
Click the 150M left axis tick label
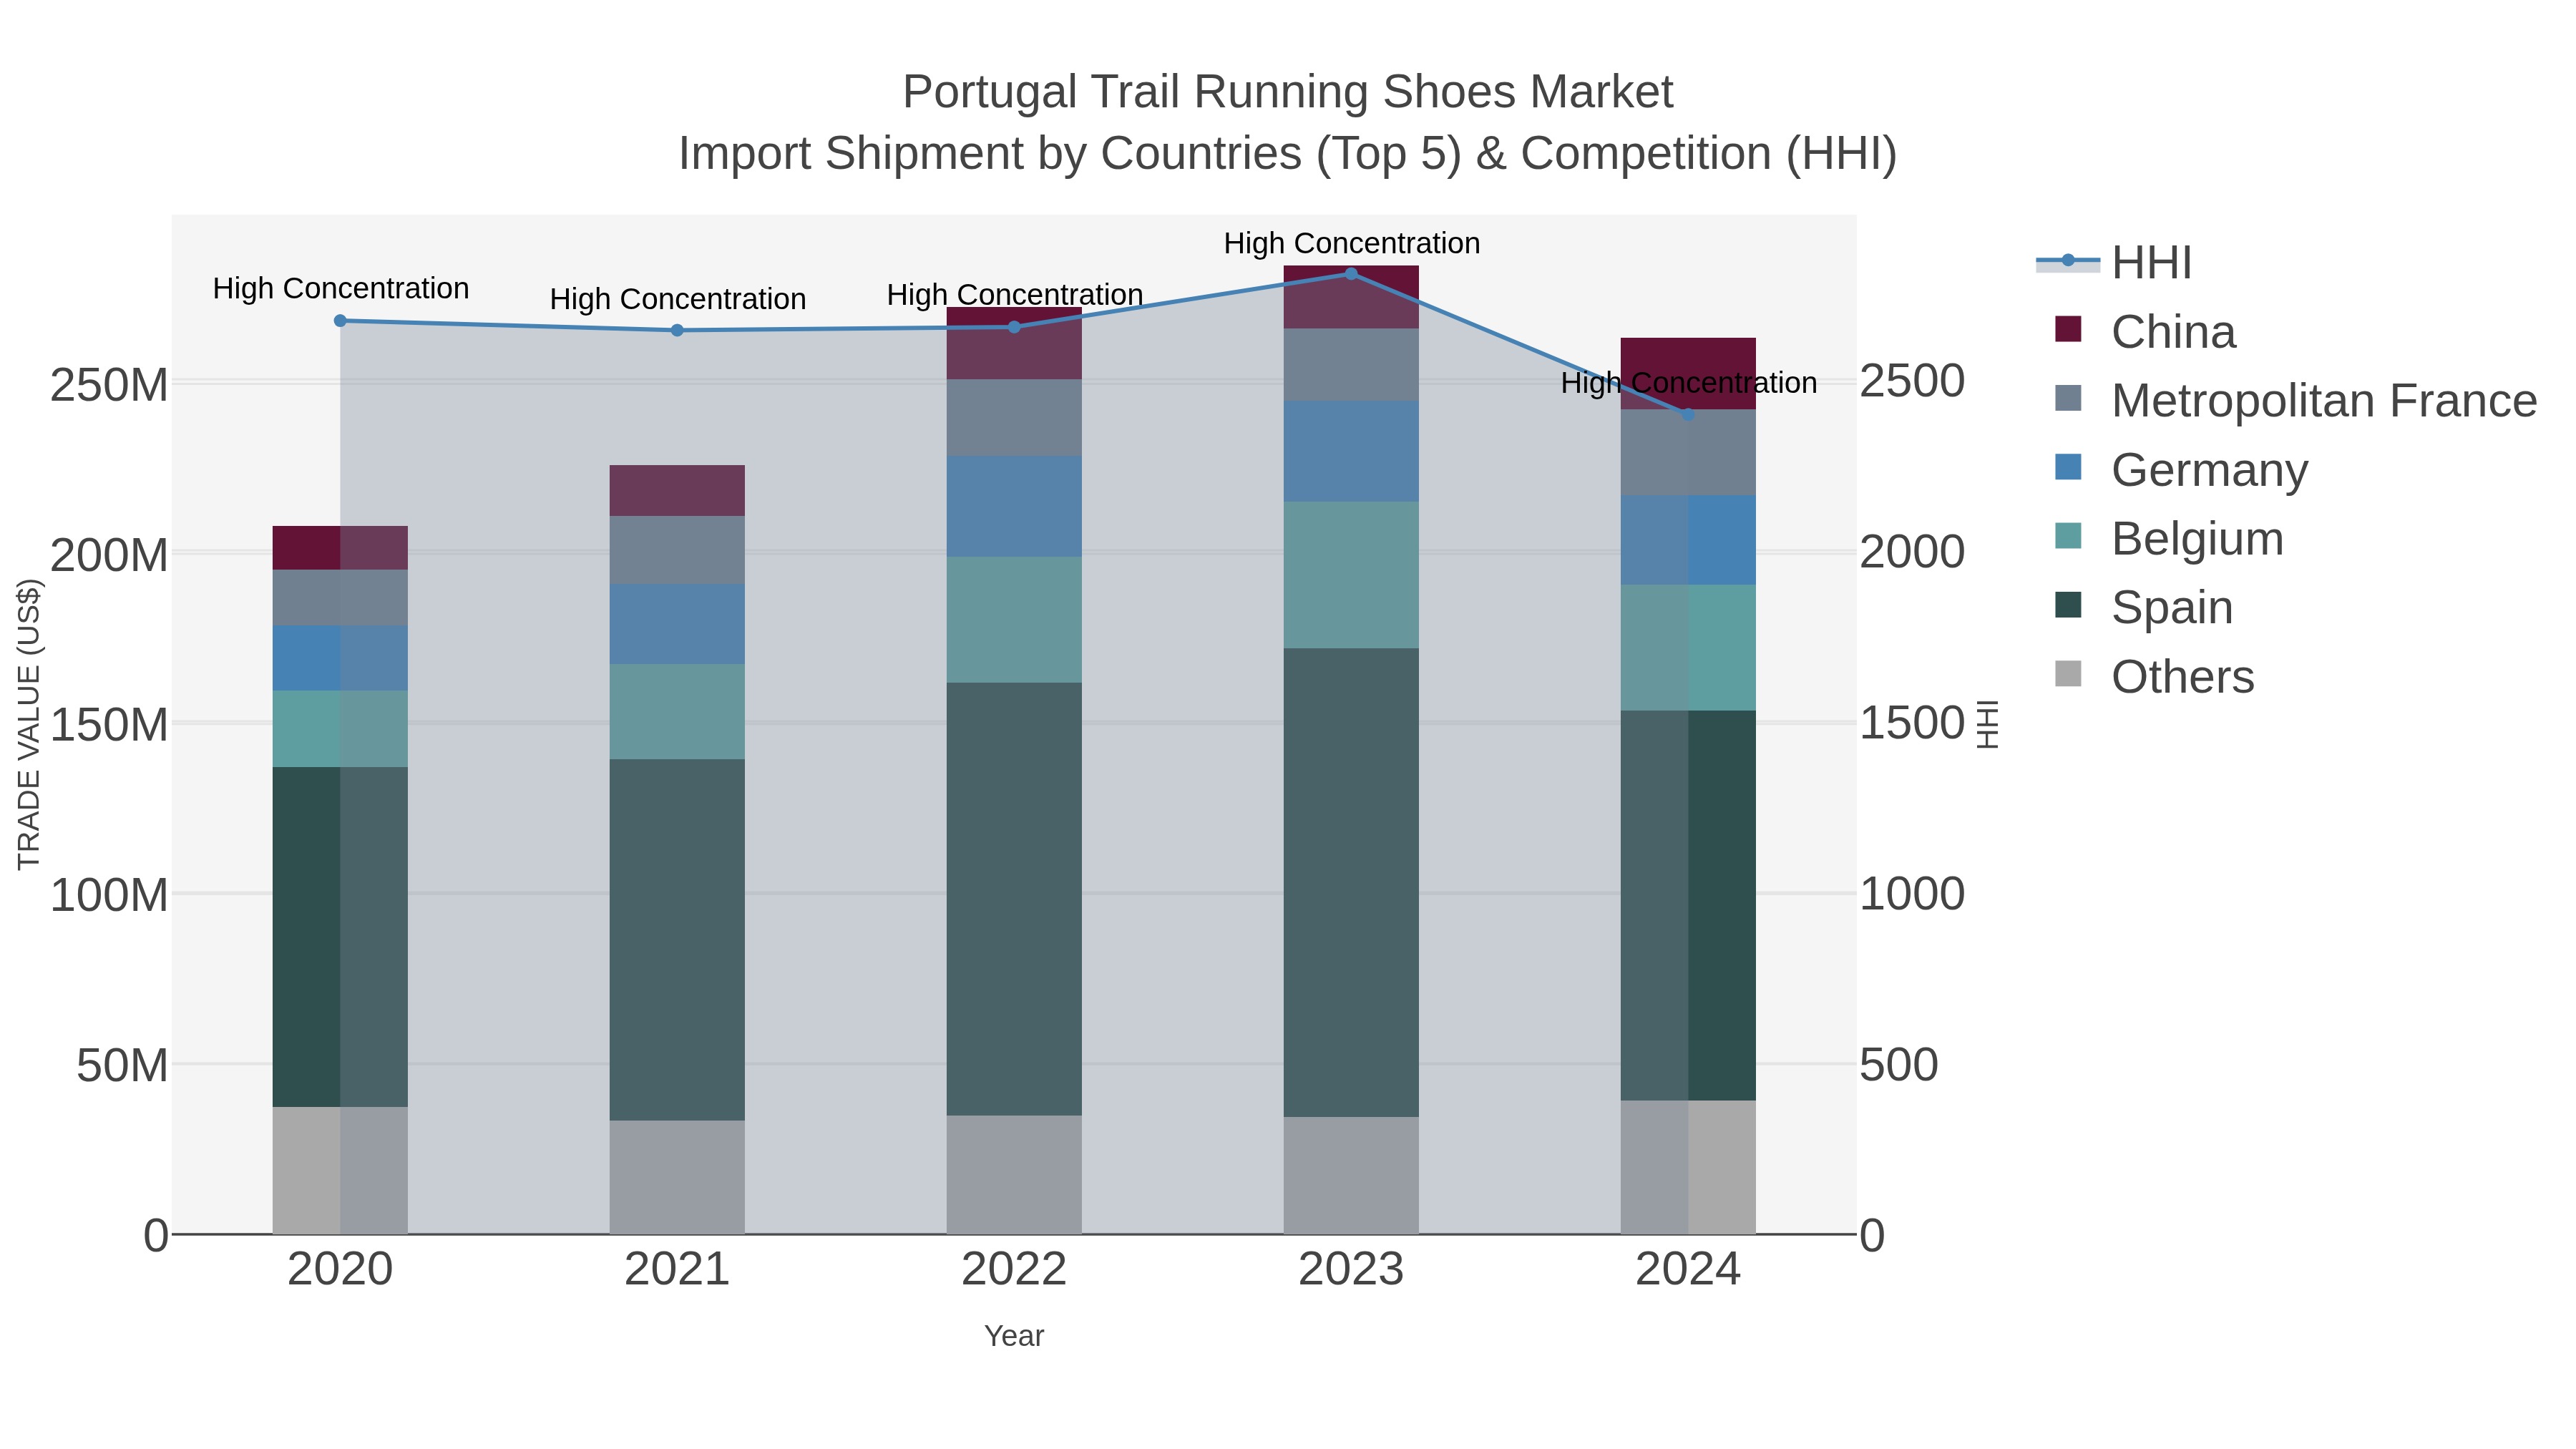tap(109, 725)
